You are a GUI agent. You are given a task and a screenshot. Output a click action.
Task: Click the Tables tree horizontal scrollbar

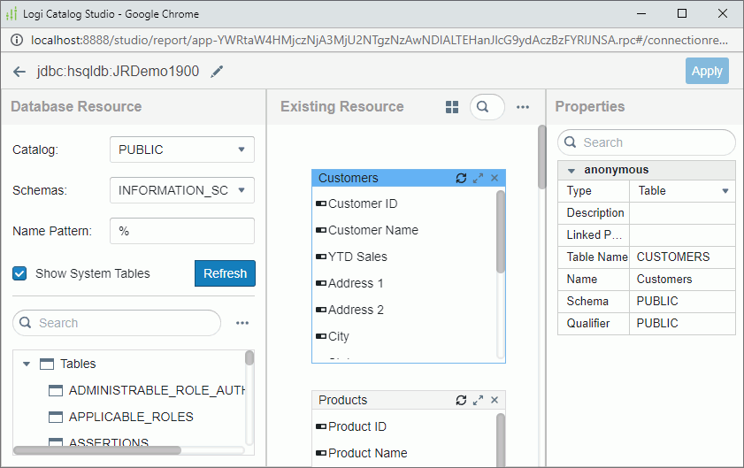coord(97,450)
